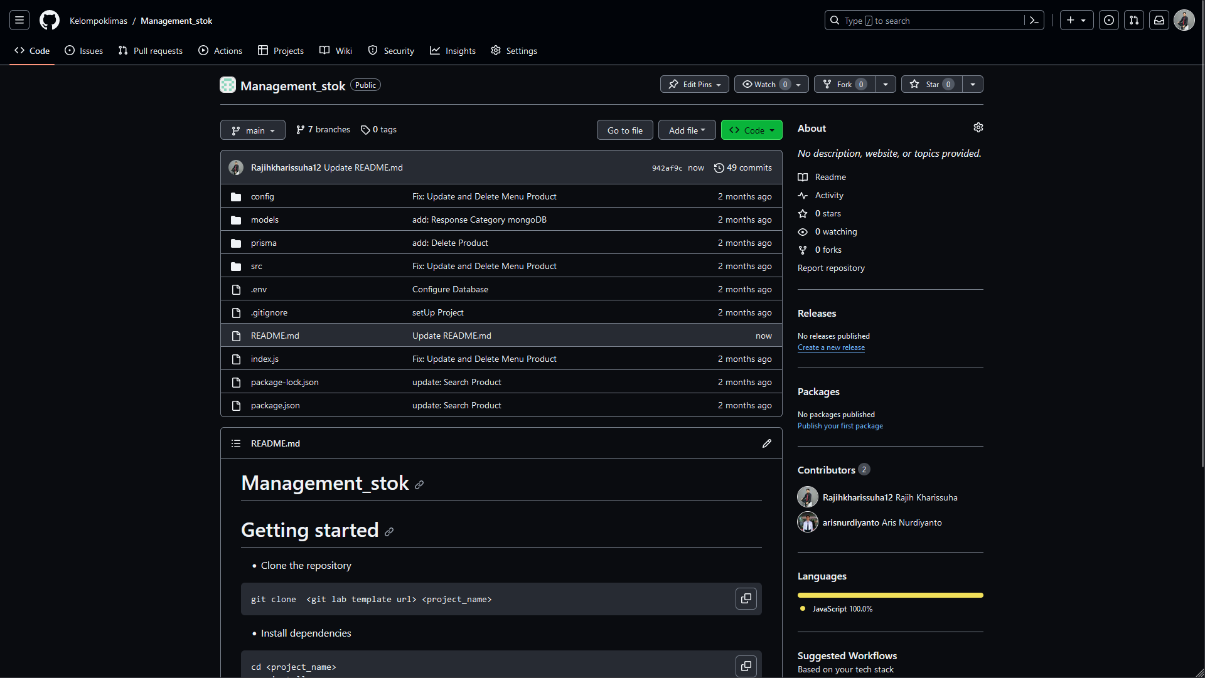Open the hamburger navigation menu
Viewport: 1205px width, 678px height.
(x=19, y=21)
